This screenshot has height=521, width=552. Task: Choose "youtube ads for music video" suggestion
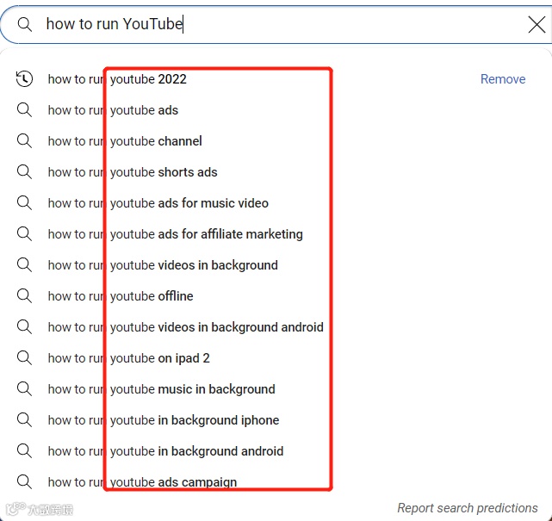coord(189,203)
